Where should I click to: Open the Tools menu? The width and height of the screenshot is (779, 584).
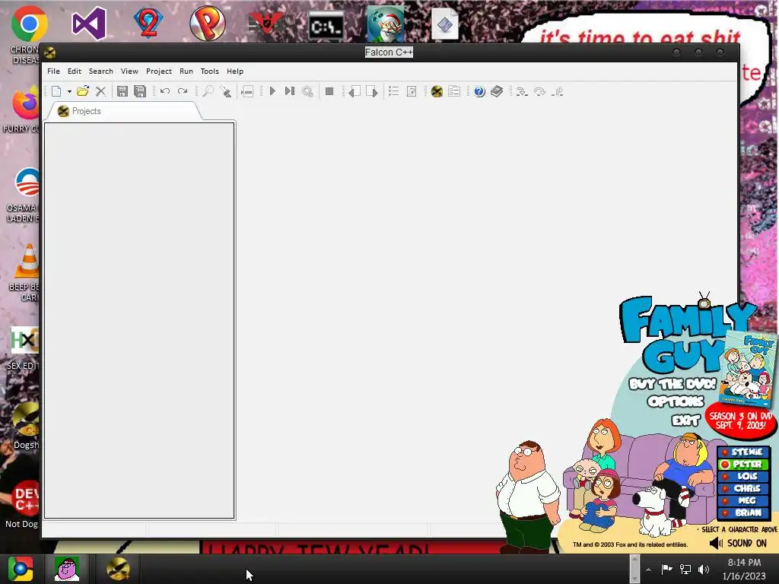(x=210, y=71)
